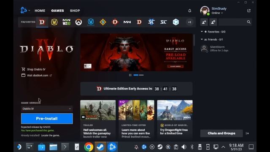
Task: Expand the hidden system tray icons
Action: (x=223, y=147)
